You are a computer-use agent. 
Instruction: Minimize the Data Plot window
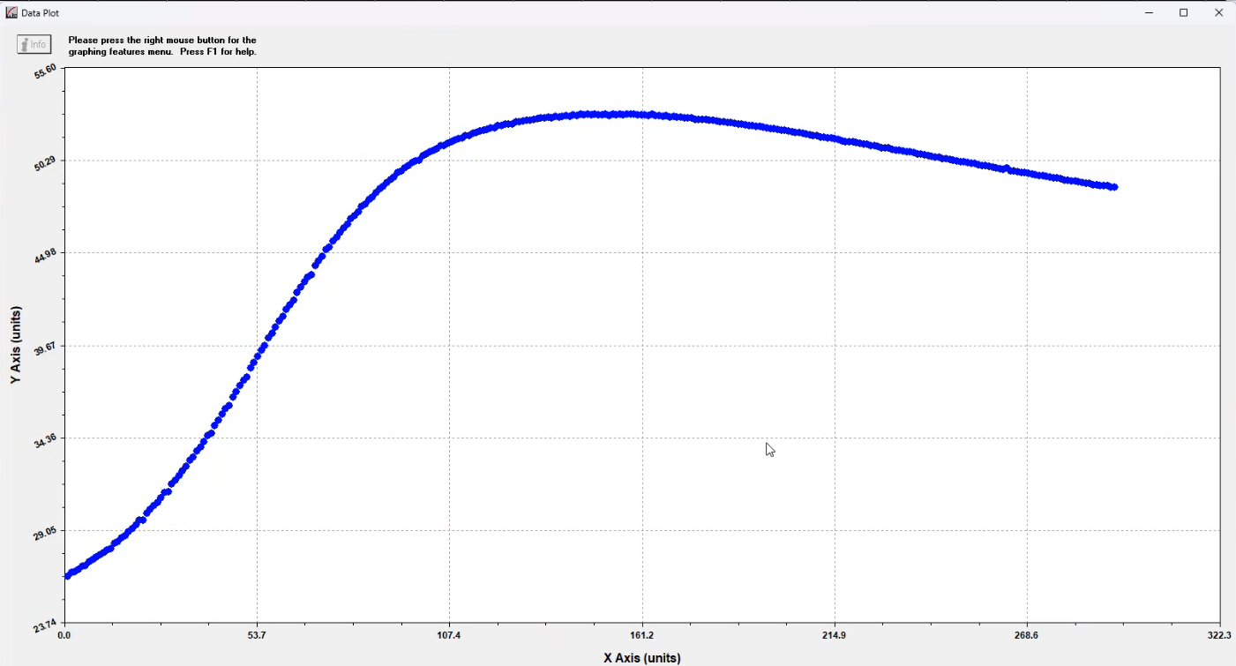pyautogui.click(x=1150, y=12)
